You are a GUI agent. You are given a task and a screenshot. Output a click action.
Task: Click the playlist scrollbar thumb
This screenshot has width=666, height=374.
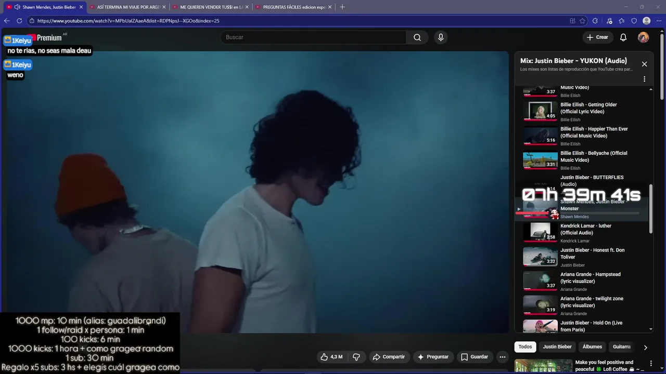651,208
